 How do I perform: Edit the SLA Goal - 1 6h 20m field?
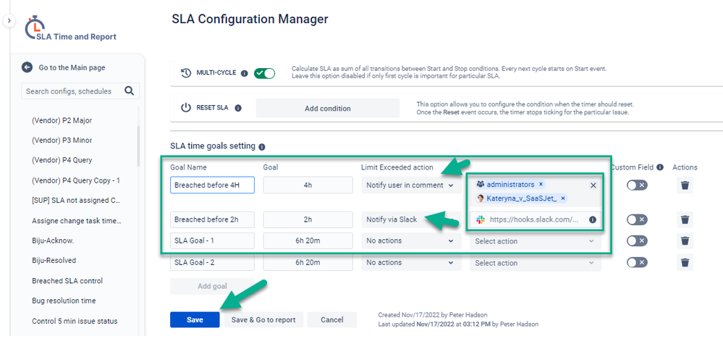coord(308,240)
